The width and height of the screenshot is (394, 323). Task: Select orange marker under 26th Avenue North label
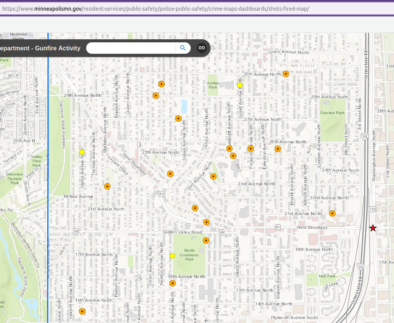(278, 149)
